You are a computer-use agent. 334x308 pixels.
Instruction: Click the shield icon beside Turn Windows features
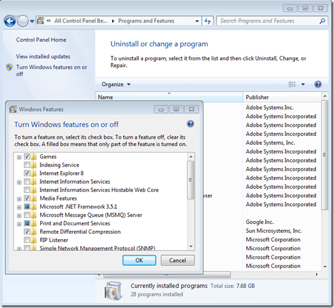(10, 68)
